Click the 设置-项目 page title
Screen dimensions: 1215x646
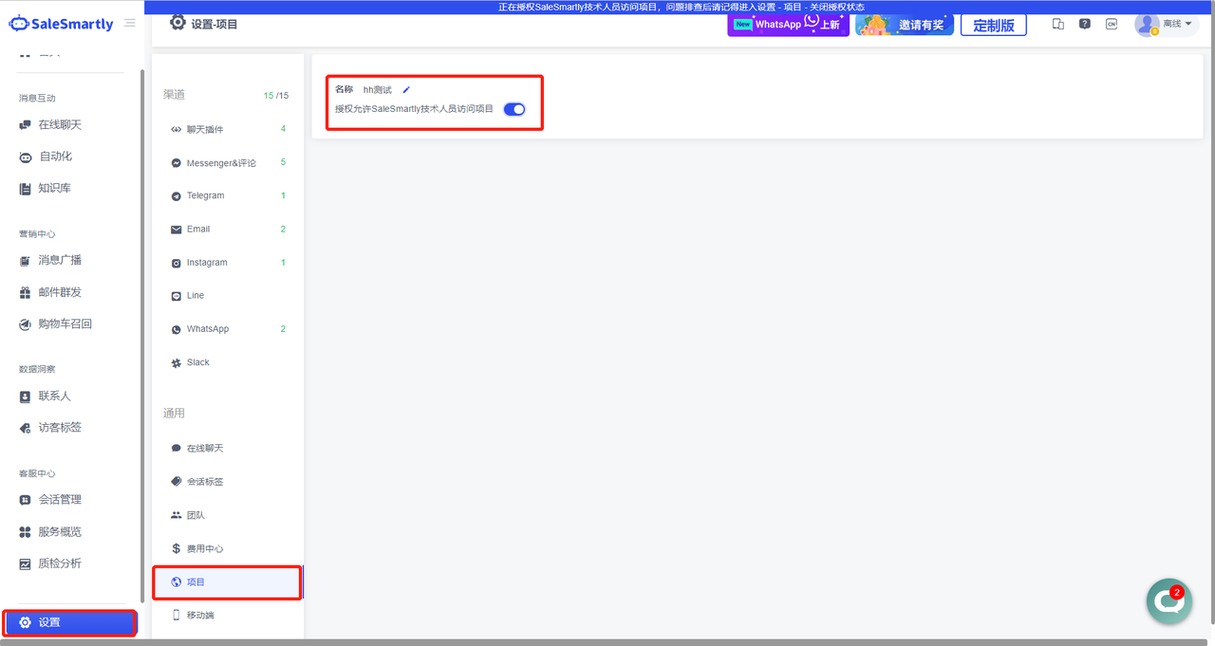(x=215, y=24)
